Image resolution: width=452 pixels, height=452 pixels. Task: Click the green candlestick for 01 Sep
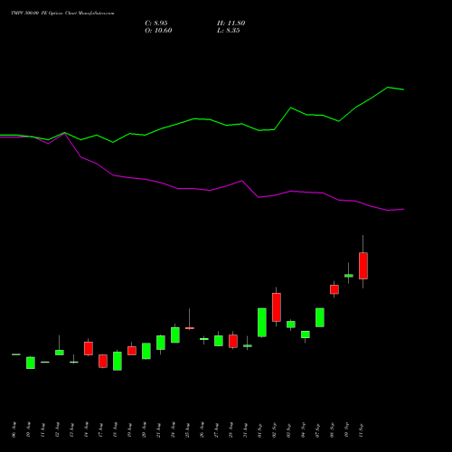262,322
